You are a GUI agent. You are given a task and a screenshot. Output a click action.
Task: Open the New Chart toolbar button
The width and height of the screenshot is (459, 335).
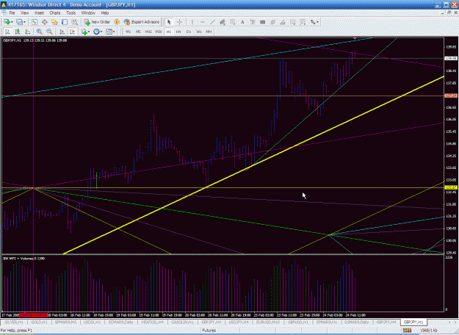pos(8,22)
